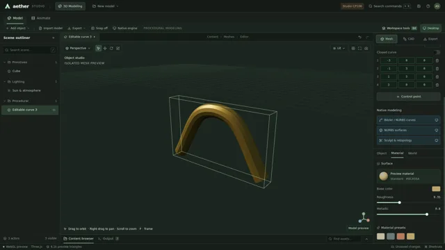Screen dimensions: 445x250
Task: Click the aether logo icon
Action: coord(8,6)
